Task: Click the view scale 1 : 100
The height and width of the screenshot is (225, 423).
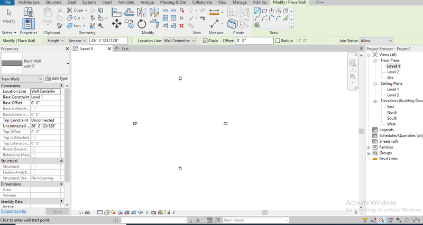Action: (85, 213)
